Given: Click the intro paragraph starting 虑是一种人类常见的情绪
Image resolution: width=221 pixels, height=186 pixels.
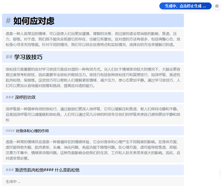Looking at the screenshot, I should tap(93, 39).
